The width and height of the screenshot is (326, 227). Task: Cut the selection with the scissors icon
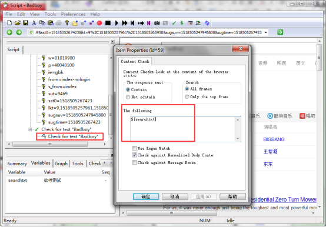(34, 23)
